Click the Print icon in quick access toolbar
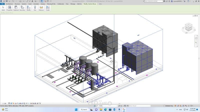This screenshot has height=112, width=200. coord(20,1)
